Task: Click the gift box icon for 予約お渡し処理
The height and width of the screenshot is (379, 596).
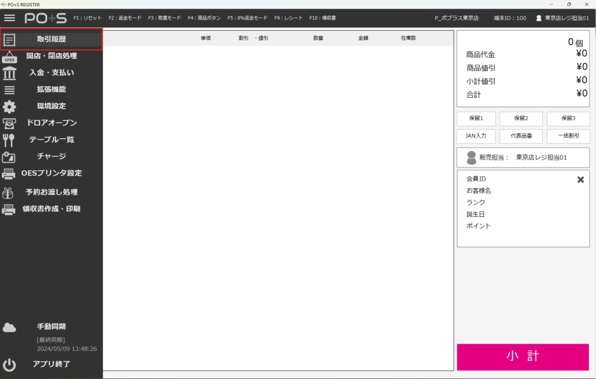Action: [x=8, y=192]
